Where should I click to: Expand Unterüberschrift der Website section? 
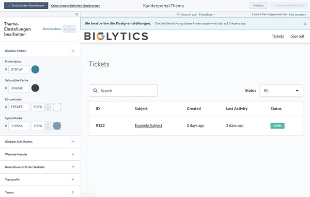click(40, 167)
